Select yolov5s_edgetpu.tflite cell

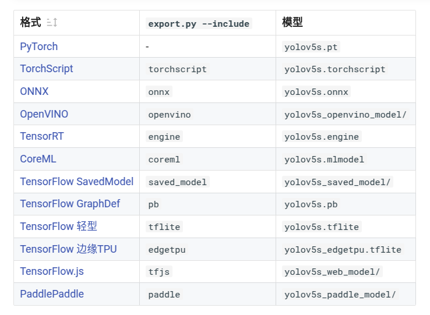(x=343, y=249)
